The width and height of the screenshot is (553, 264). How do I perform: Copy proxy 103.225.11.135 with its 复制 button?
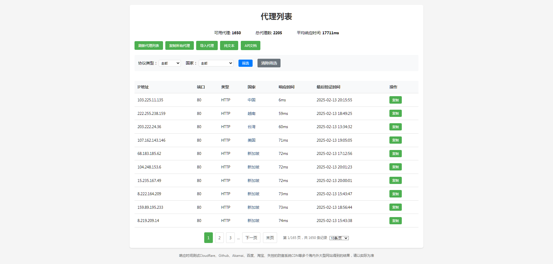click(x=395, y=100)
